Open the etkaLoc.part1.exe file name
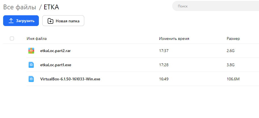 (x=56, y=65)
